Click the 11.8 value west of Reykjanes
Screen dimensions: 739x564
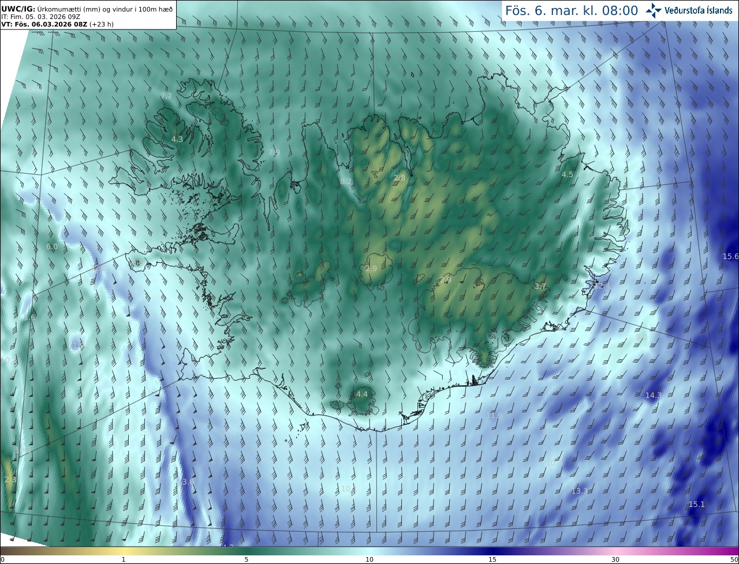tap(77, 345)
